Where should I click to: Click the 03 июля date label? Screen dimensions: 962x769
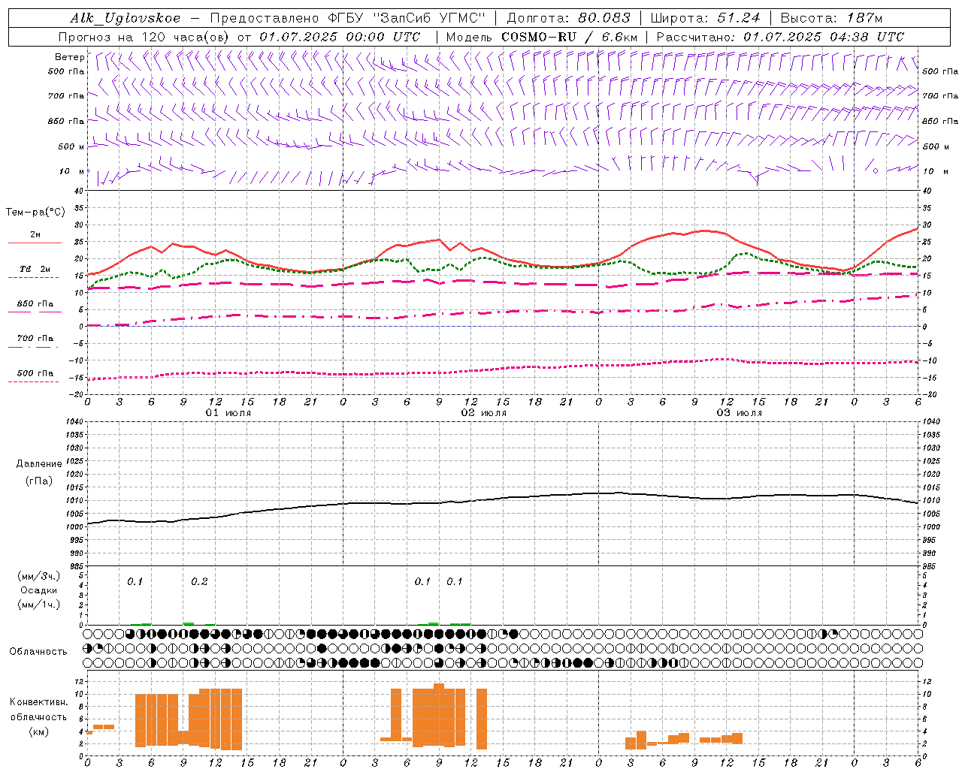740,413
